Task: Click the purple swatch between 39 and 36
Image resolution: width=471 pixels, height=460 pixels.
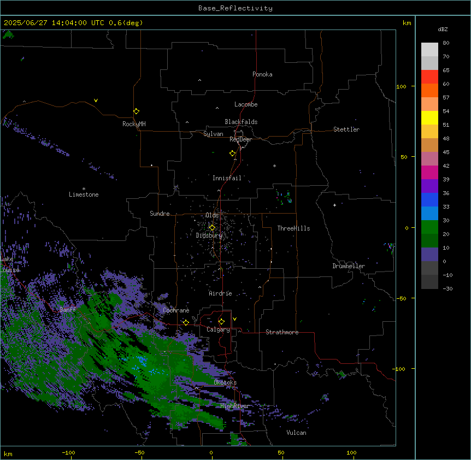Action: coord(429,186)
